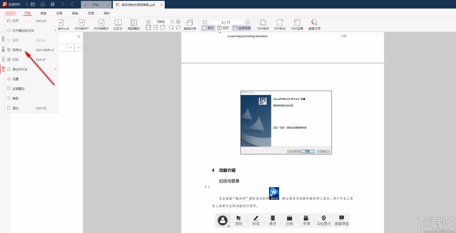Go to previous page arrow
Screen dimensions: 456x233
(205, 22)
